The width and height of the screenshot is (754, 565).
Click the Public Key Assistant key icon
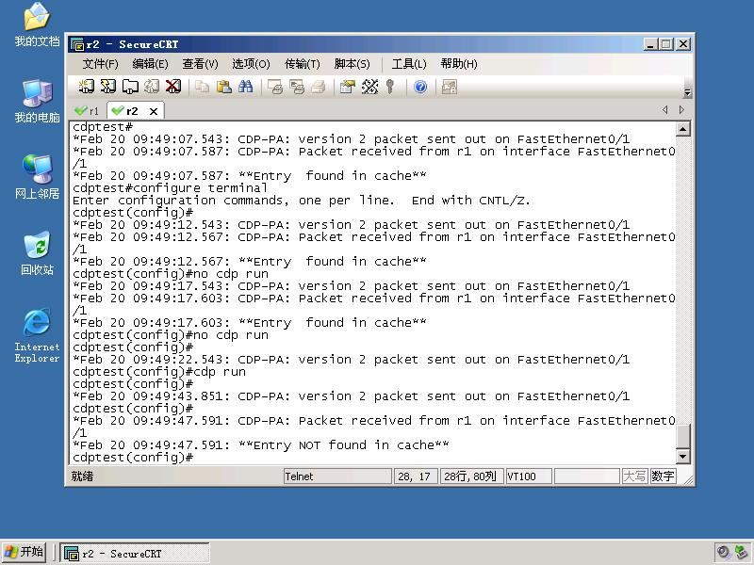pos(390,87)
